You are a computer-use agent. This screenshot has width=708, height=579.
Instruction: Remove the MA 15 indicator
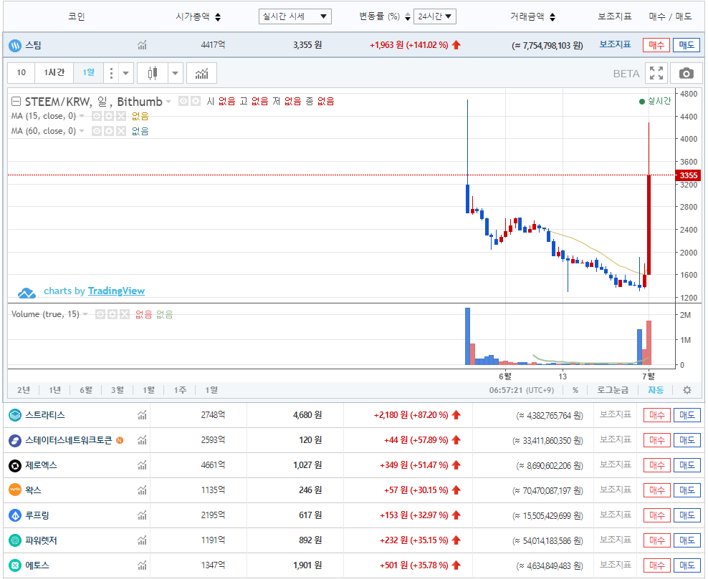pos(120,117)
